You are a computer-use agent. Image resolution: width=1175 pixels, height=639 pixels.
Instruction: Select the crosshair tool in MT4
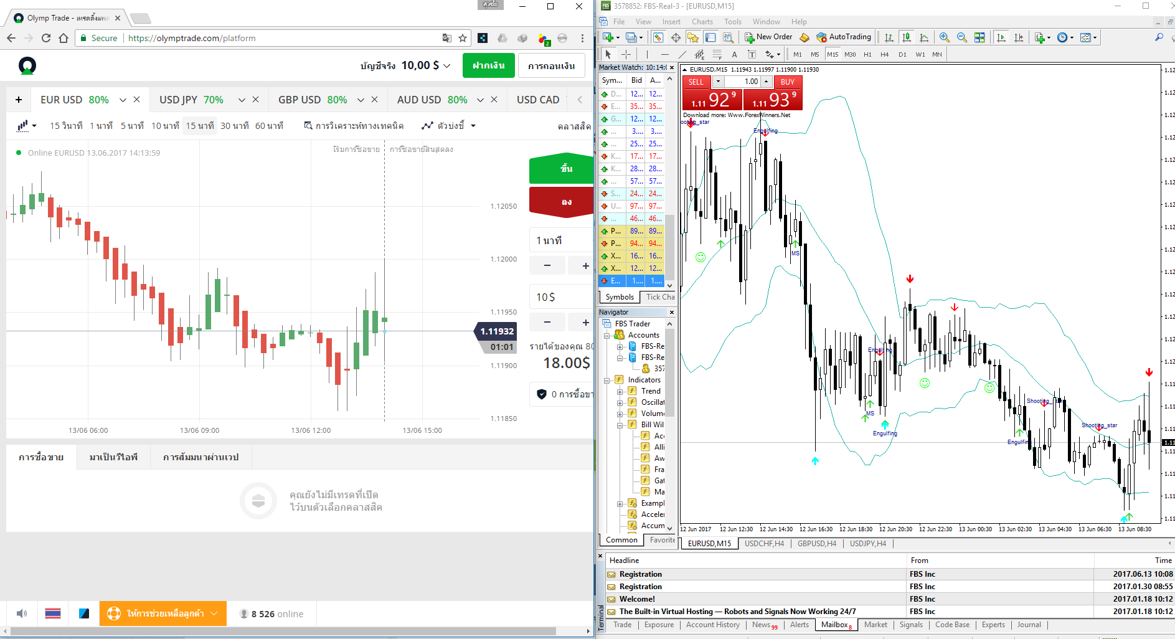(626, 54)
